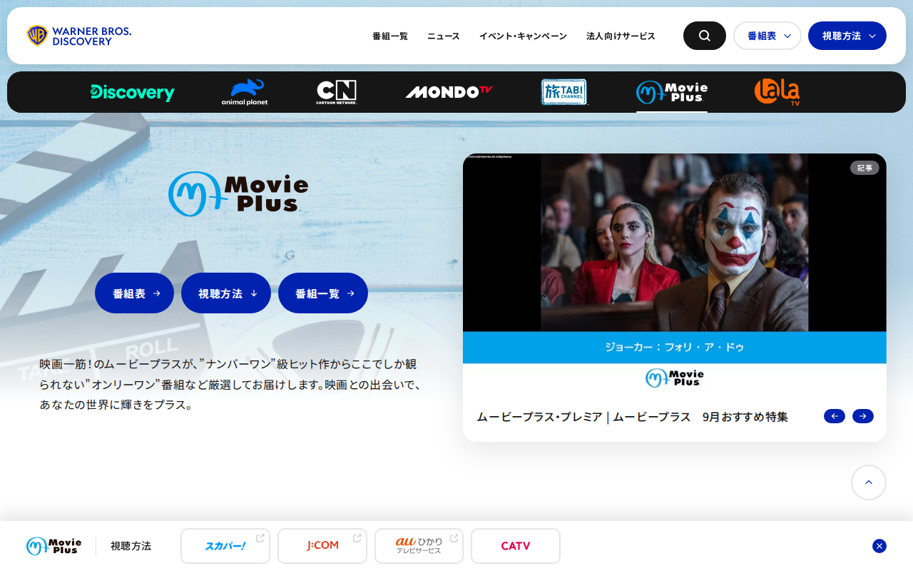The image size is (913, 571).
Task: Open the Joker featured article thumbnail
Action: coord(675,243)
